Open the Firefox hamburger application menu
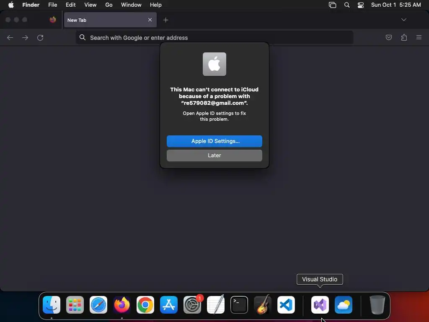This screenshot has width=429, height=322. point(419,37)
